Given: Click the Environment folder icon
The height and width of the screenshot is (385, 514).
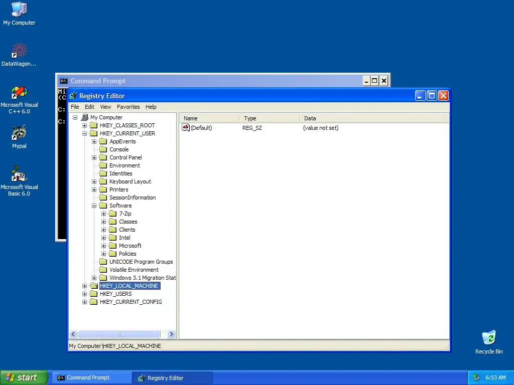Looking at the screenshot, I should [103, 165].
